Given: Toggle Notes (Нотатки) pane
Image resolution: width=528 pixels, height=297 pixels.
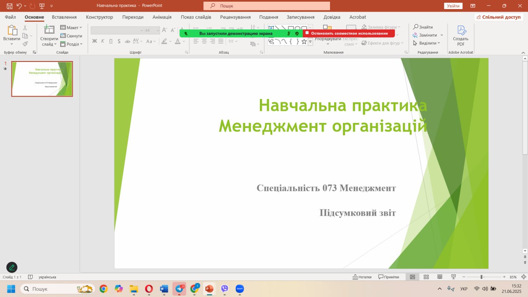Looking at the screenshot, I should tap(362, 277).
